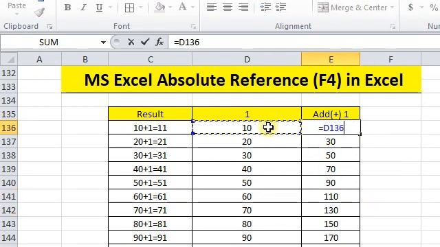This screenshot has width=440, height=247.
Task: Click Merge & Center button
Action: click(x=352, y=8)
